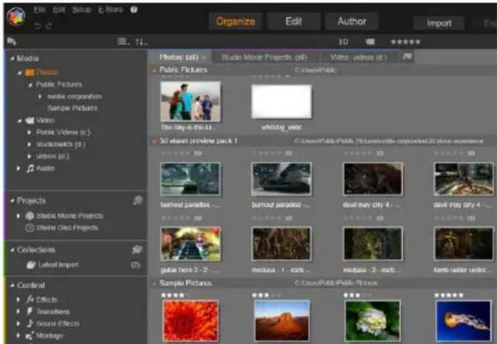Click the icon at right of Projects header

137,200
